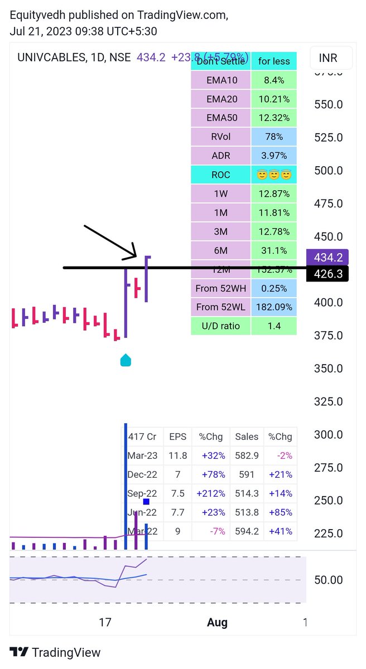Select the 3.97% ADR value

pyautogui.click(x=274, y=156)
